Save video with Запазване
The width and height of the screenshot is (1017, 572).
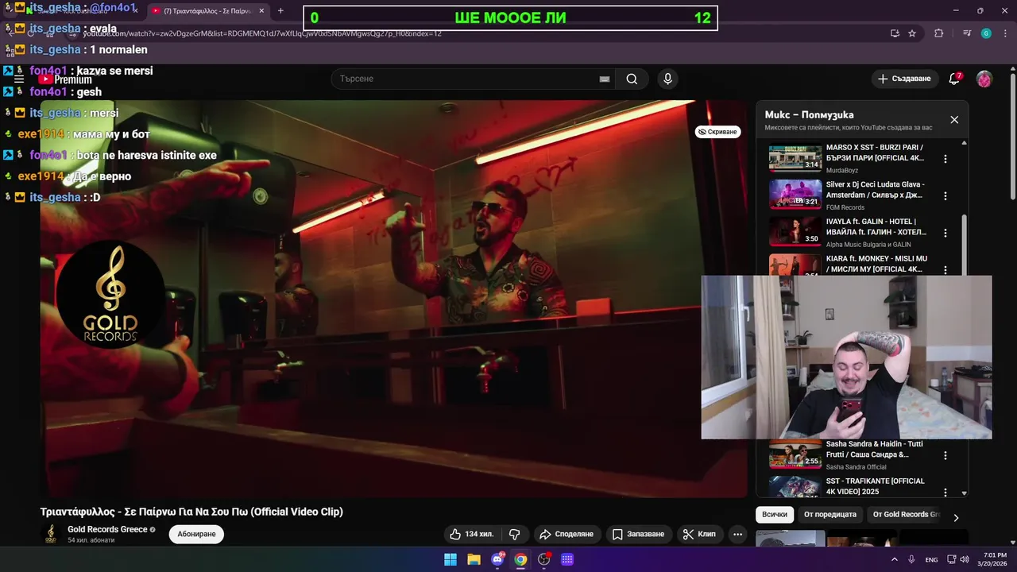(x=638, y=534)
